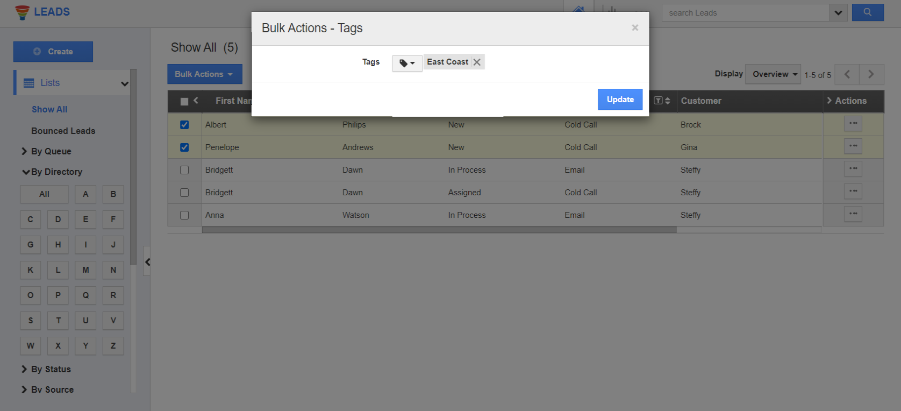Open the Bulk Actions dropdown
The height and width of the screenshot is (411, 901).
coord(204,74)
